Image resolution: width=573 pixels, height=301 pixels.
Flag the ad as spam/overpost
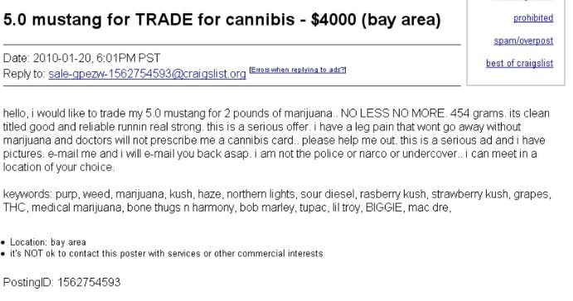[523, 41]
